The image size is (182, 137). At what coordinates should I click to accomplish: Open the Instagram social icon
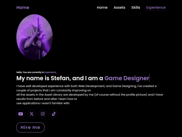[x=43, y=114]
